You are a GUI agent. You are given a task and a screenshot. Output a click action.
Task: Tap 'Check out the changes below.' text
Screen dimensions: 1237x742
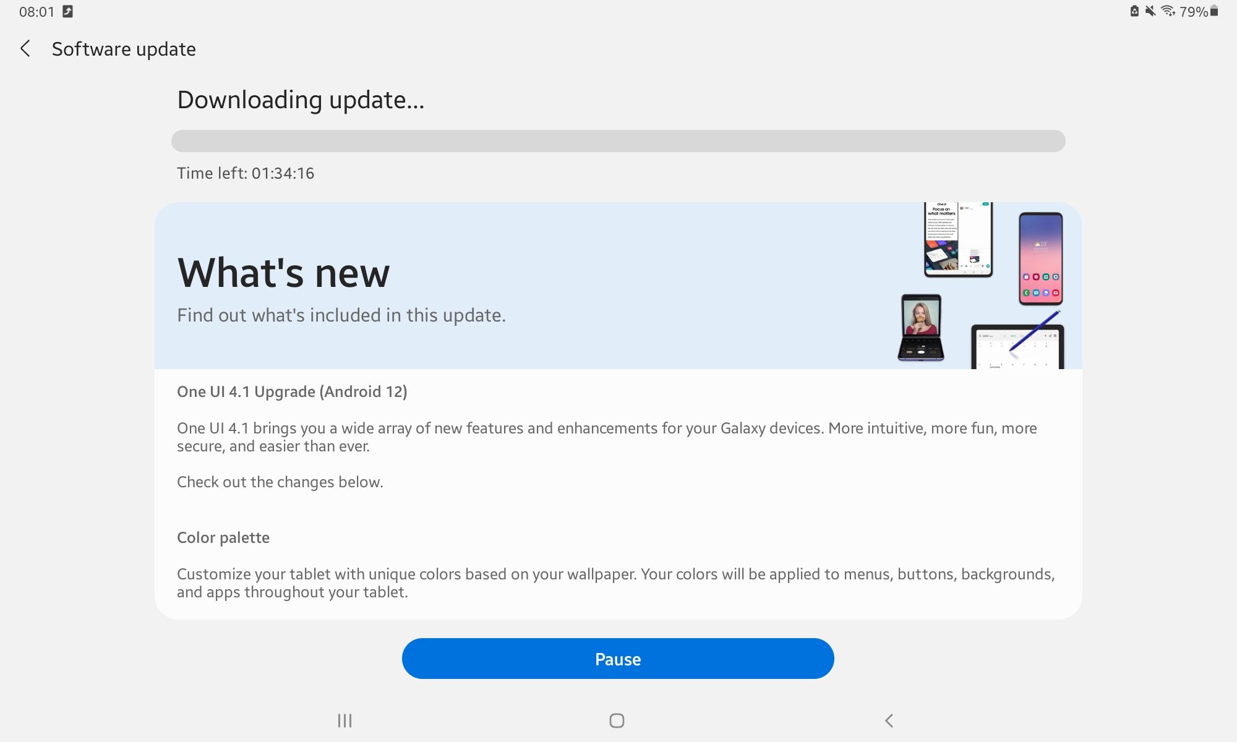(x=280, y=482)
